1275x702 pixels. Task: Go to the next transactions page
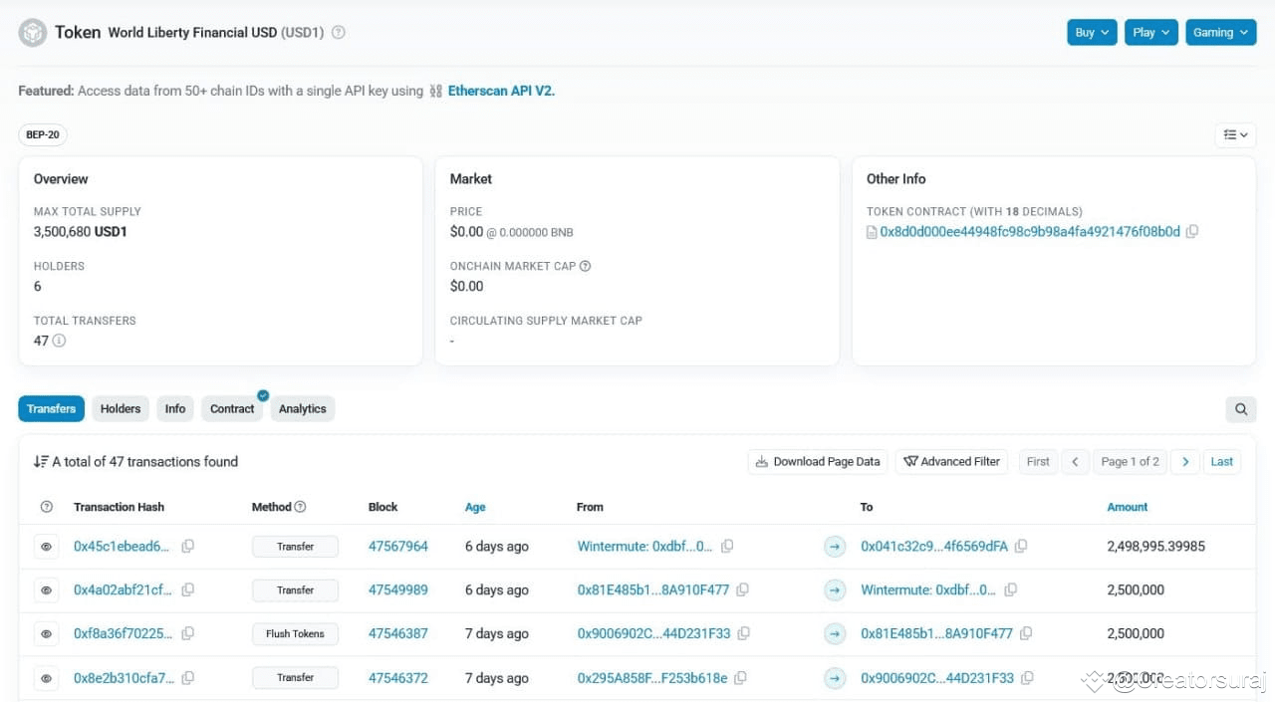tap(1184, 461)
